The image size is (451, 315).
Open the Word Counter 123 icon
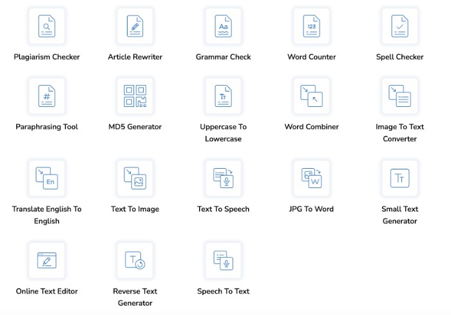click(312, 26)
